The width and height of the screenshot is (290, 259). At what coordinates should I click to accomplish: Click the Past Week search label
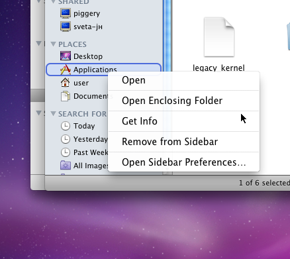pyautogui.click(x=91, y=152)
